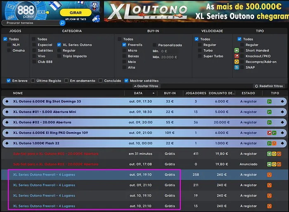Check the Personalizada buy-in option
Image resolution: width=289 pixels, height=212 pixels.
pos(154,45)
